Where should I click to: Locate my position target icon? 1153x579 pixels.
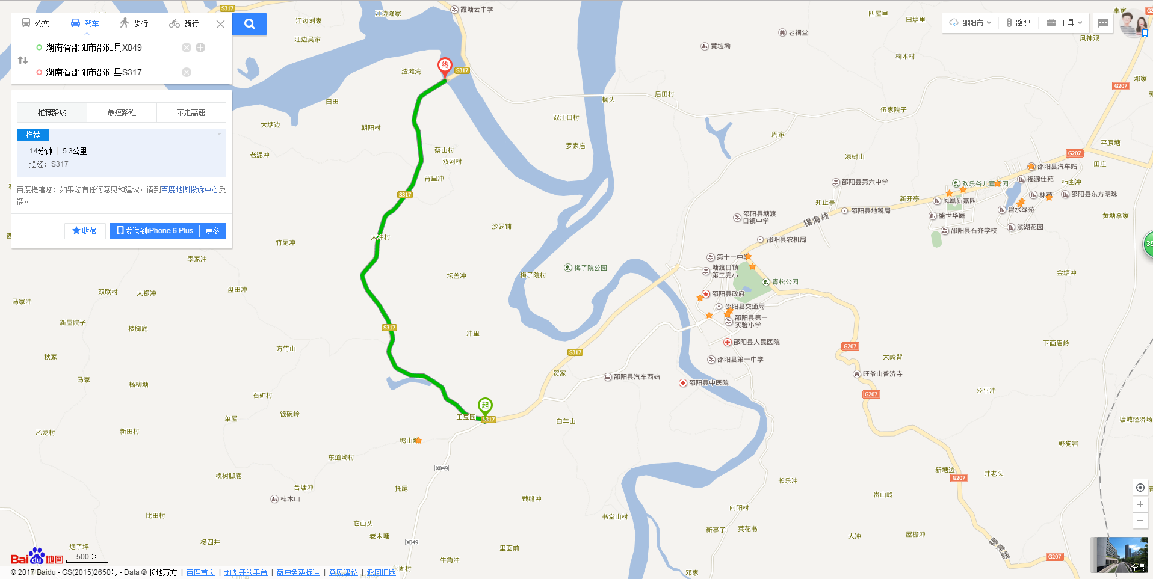pyautogui.click(x=1140, y=488)
